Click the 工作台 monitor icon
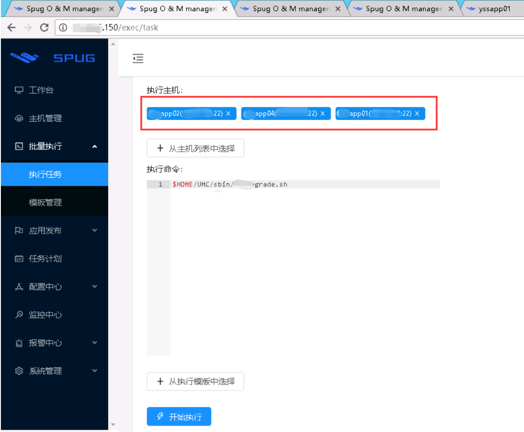The width and height of the screenshot is (524, 432). [19, 90]
